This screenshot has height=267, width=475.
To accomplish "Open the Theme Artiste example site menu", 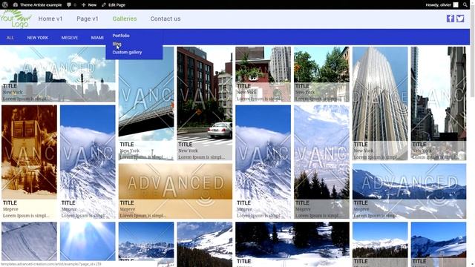I will point(37,5).
